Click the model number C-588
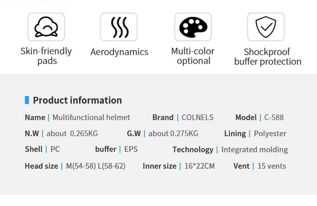This screenshot has width=317, height=206. [274, 117]
